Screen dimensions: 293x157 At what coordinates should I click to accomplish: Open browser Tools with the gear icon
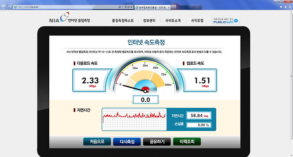click(x=290, y=7)
